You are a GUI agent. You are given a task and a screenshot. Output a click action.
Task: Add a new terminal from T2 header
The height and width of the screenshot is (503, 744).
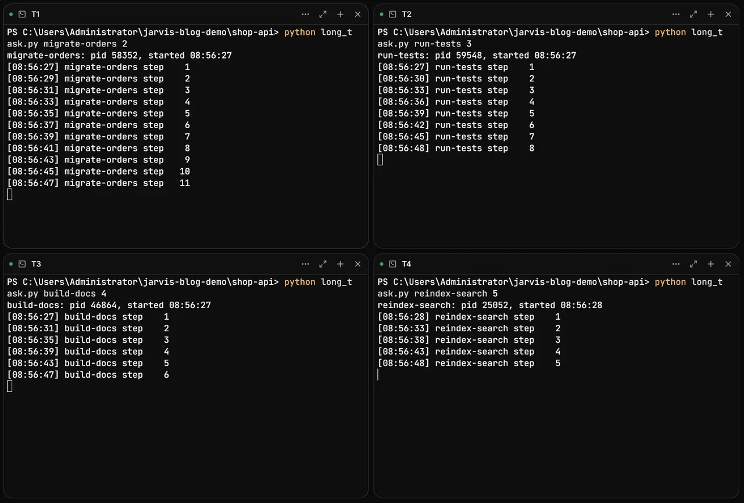711,14
